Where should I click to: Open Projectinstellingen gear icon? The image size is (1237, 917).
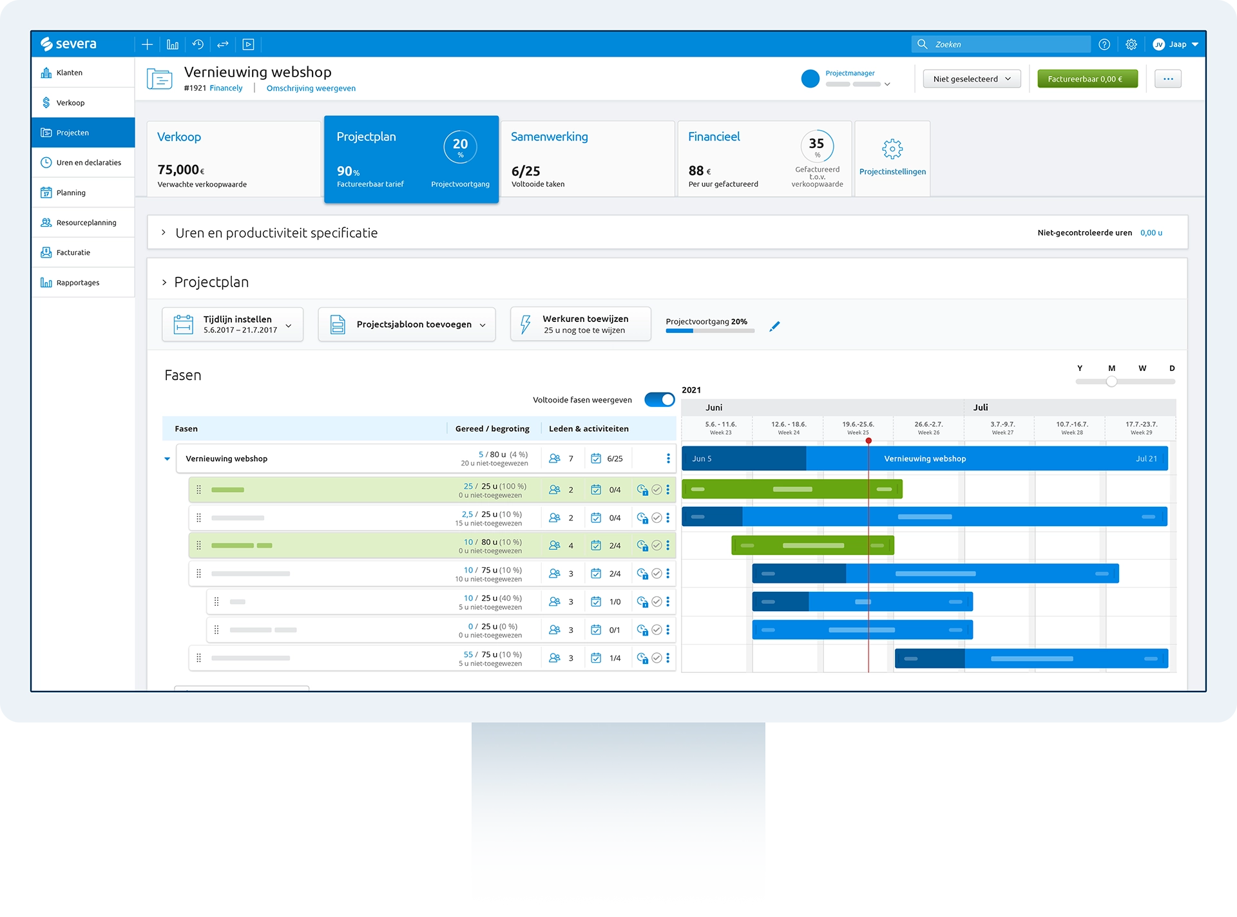coord(892,149)
